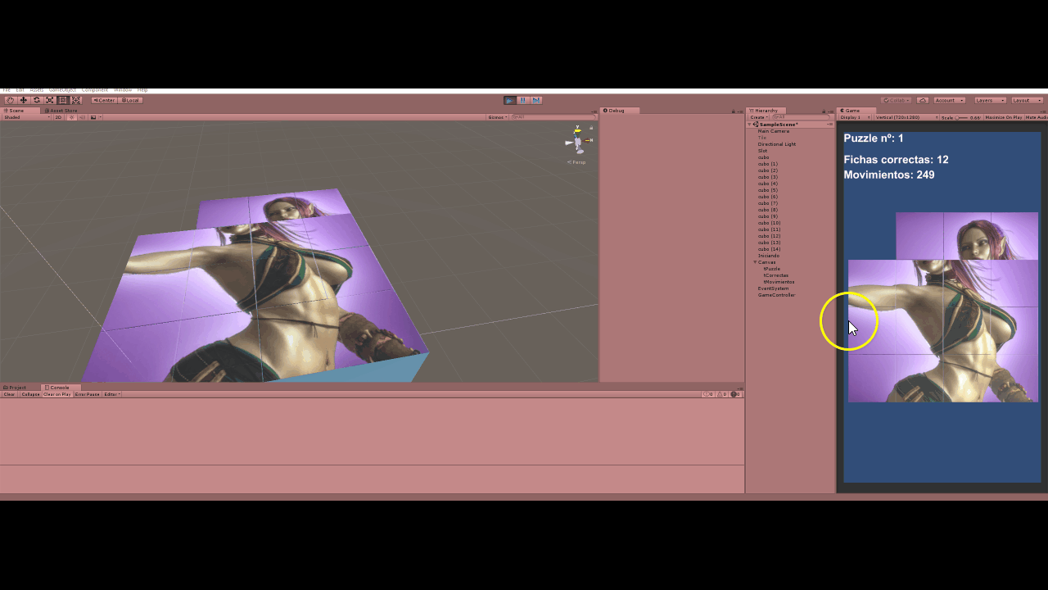
Task: Click the Hierarchy search field
Action: (801, 117)
